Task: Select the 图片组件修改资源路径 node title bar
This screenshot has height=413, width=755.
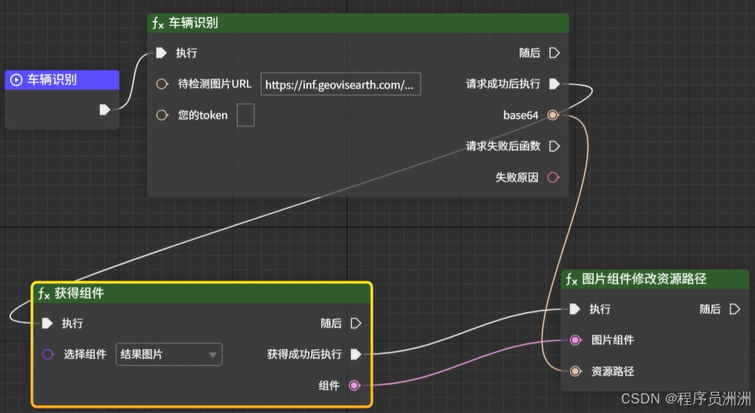Action: tap(655, 279)
